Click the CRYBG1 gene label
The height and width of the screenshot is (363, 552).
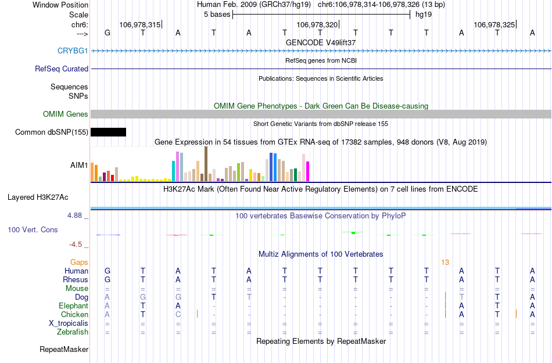(x=73, y=51)
